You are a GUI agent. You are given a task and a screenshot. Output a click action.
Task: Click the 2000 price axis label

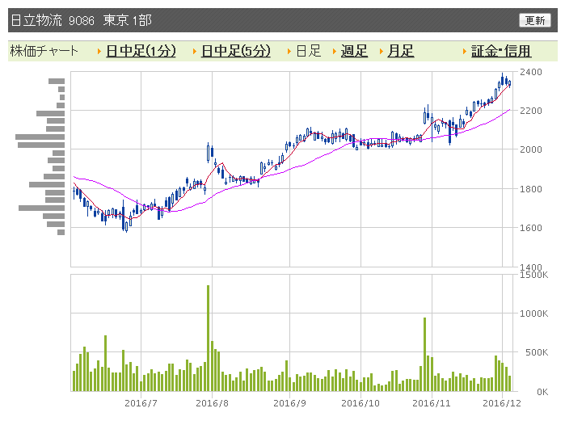coord(531,149)
